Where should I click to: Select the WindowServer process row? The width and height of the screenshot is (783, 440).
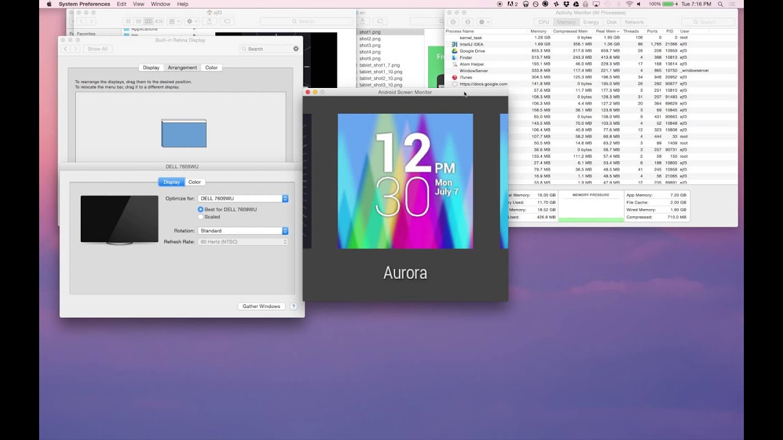(x=590, y=71)
